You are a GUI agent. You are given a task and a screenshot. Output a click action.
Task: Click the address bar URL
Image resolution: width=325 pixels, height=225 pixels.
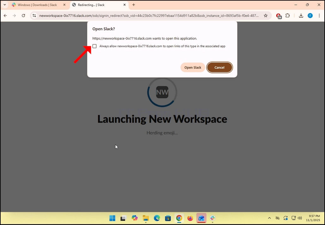pos(149,16)
